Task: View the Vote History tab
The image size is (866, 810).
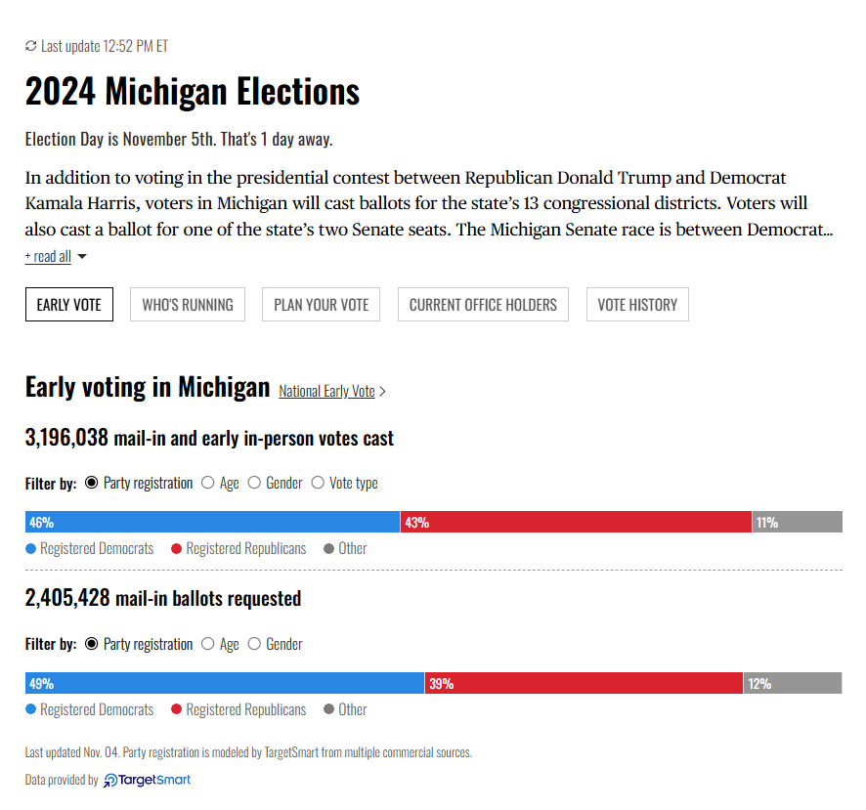Action: click(637, 304)
